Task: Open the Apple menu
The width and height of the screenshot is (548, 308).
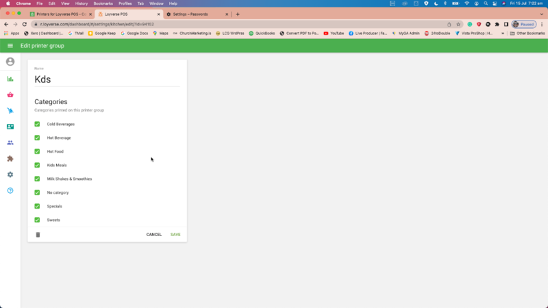Action: pos(8,3)
